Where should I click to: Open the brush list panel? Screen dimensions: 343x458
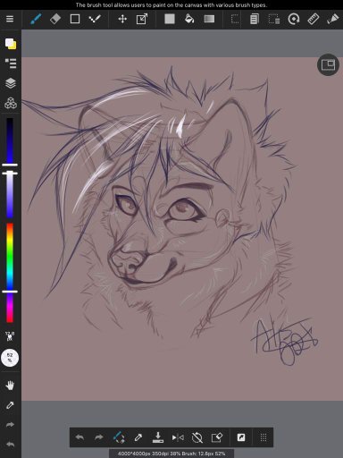coord(11,64)
